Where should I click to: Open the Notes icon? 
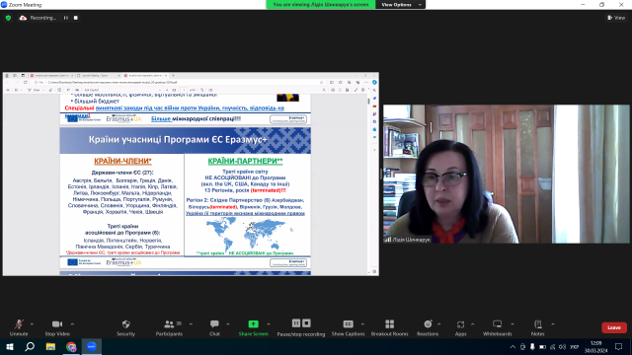[x=537, y=324]
